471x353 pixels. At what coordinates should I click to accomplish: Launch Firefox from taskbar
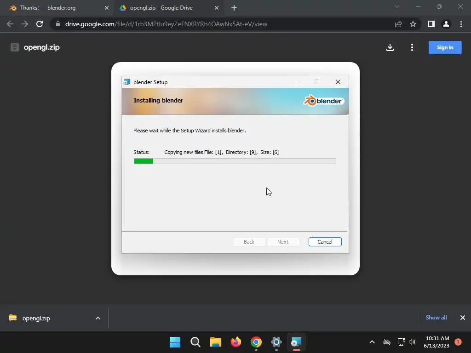(236, 342)
